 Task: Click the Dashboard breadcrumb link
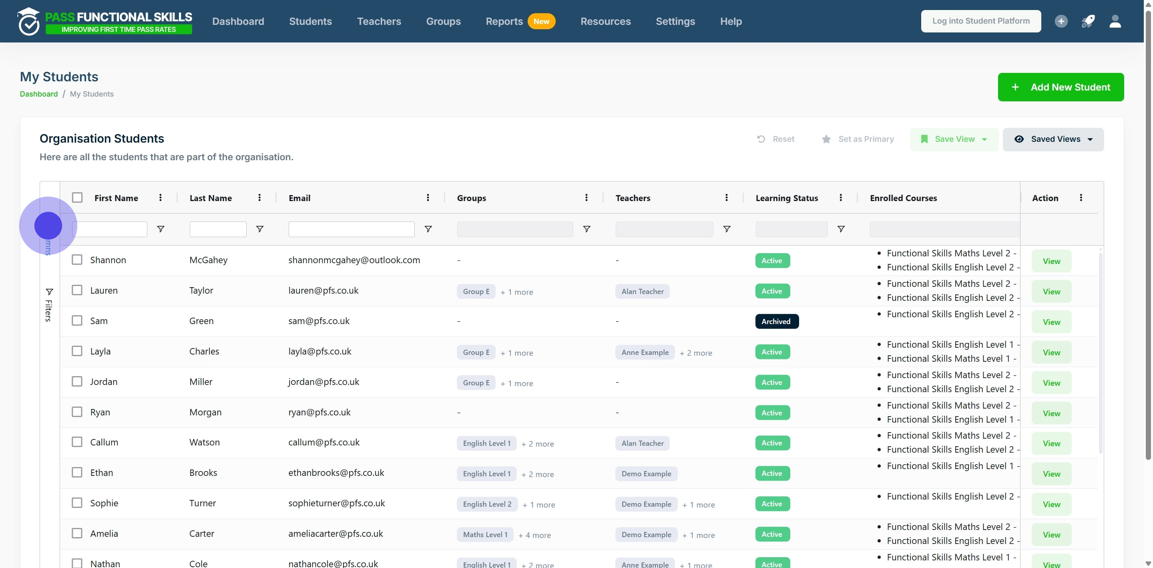(38, 94)
